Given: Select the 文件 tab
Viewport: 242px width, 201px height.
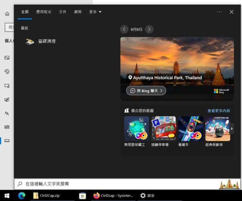Looking at the screenshot, I should [x=63, y=12].
